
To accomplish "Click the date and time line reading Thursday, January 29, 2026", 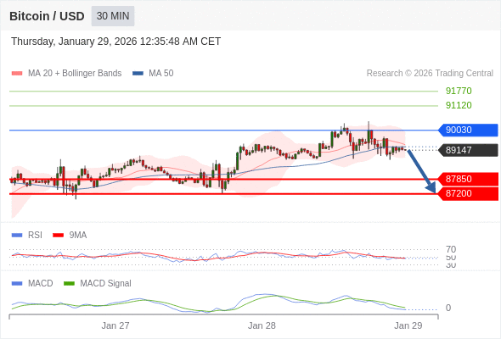I will [115, 42].
